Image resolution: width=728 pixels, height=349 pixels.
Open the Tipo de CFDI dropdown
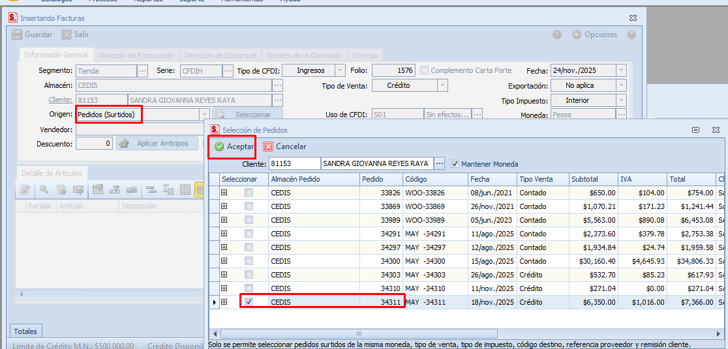click(x=340, y=70)
